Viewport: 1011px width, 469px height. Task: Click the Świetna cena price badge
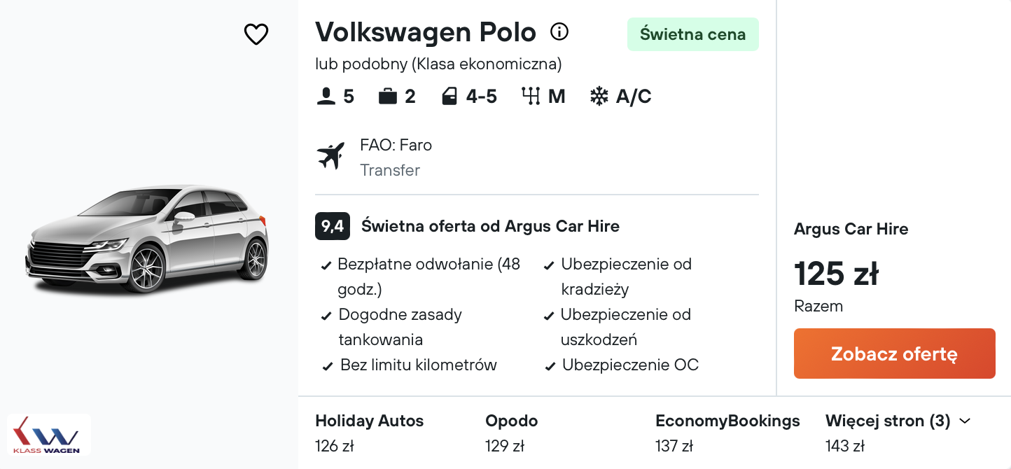(x=692, y=34)
